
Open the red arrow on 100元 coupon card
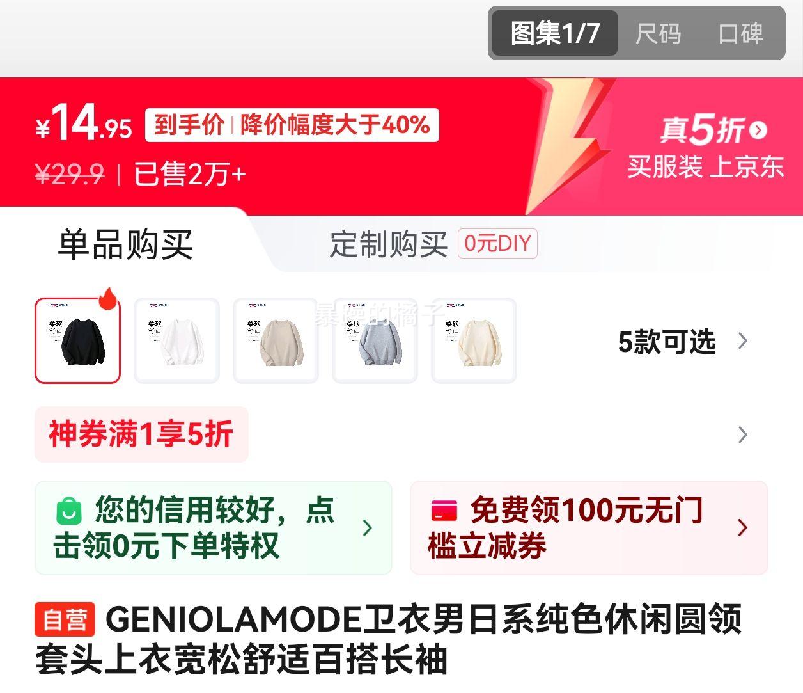742,528
